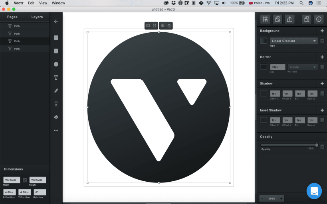327x204 pixels.
Task: Open the three-dots more tools menu
Action: click(x=56, y=131)
